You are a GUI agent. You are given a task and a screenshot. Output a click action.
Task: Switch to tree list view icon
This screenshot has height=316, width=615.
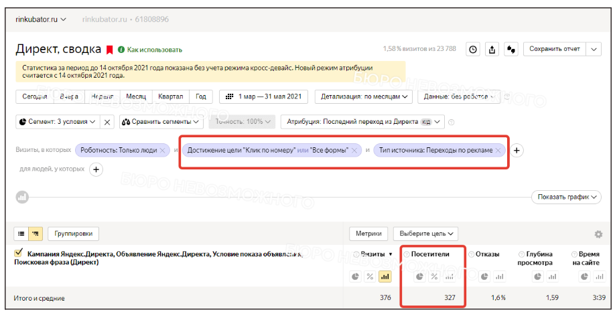(x=36, y=234)
